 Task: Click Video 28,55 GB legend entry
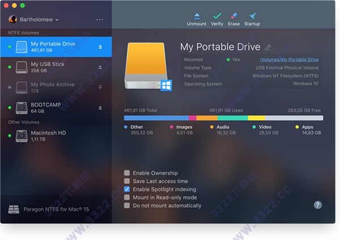click(x=265, y=130)
